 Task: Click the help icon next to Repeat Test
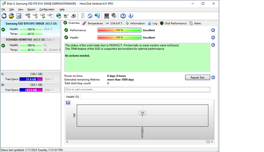coord(213,77)
